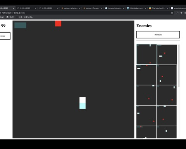Click the white block in the game canvas
The width and height of the screenshot is (186, 149).
(83, 100)
